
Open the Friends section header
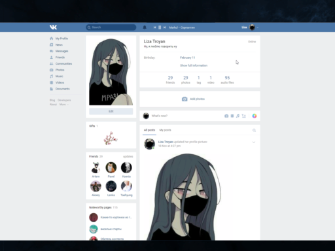click(x=96, y=156)
